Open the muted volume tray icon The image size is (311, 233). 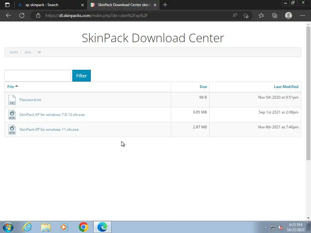click(x=280, y=228)
